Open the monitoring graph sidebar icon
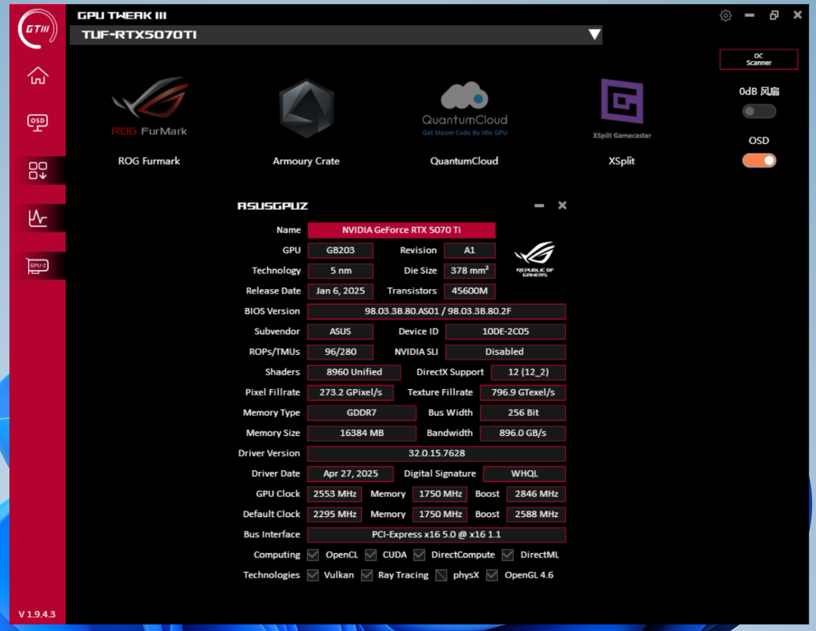 pos(38,218)
